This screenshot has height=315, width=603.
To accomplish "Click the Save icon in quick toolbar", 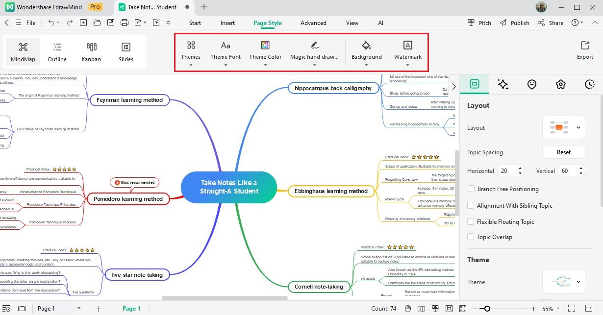I will pos(111,23).
